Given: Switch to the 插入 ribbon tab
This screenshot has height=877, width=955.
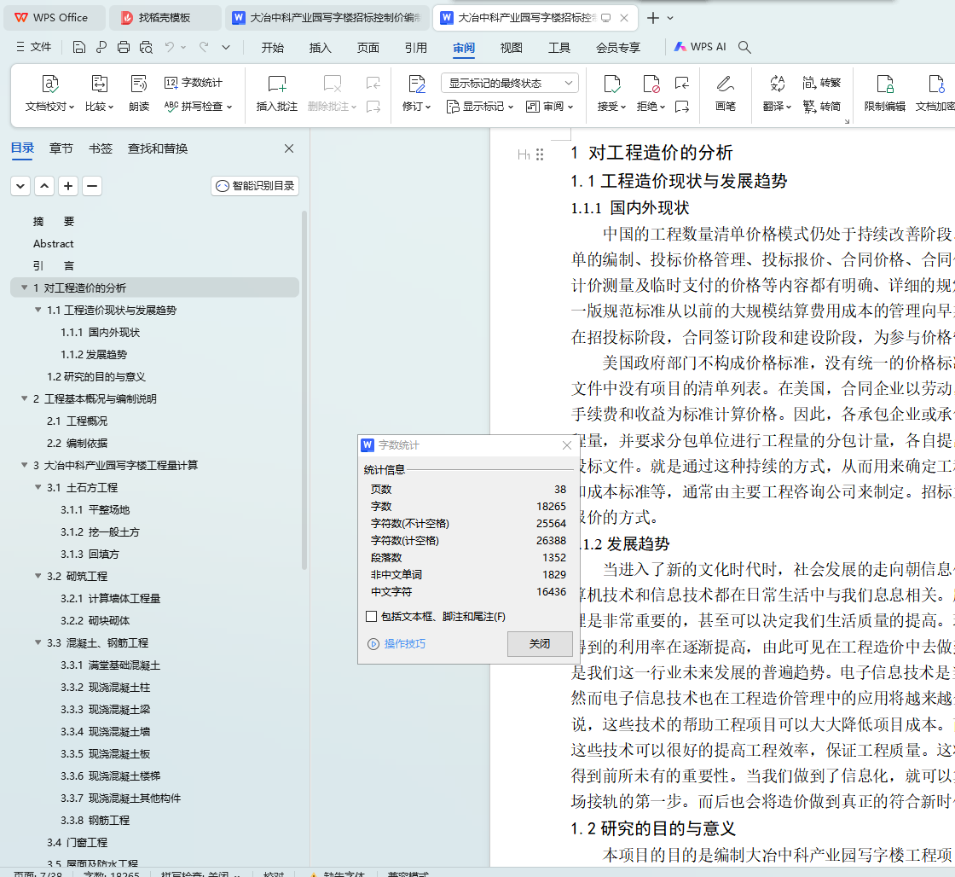Looking at the screenshot, I should (x=321, y=48).
